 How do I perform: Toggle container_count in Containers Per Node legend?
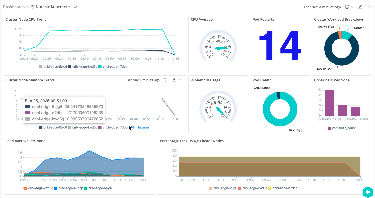pos(341,127)
